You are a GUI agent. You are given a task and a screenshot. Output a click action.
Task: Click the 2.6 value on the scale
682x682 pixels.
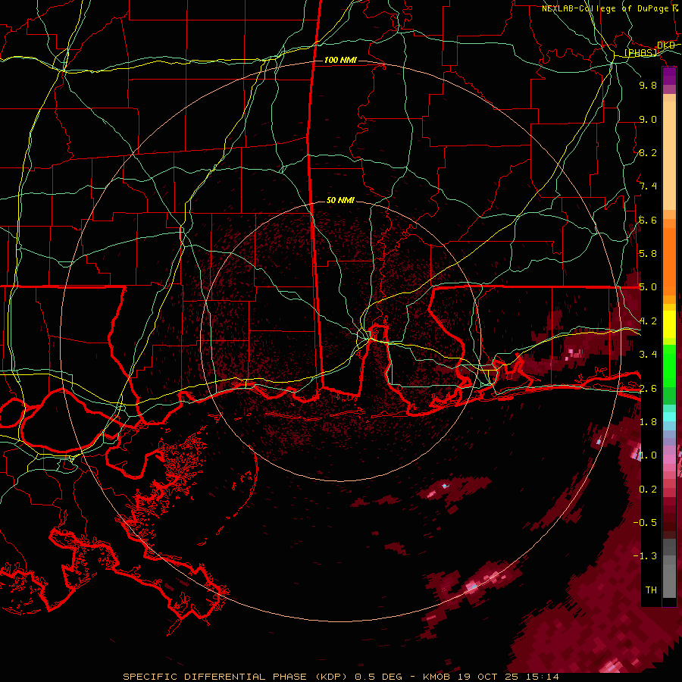click(x=648, y=389)
